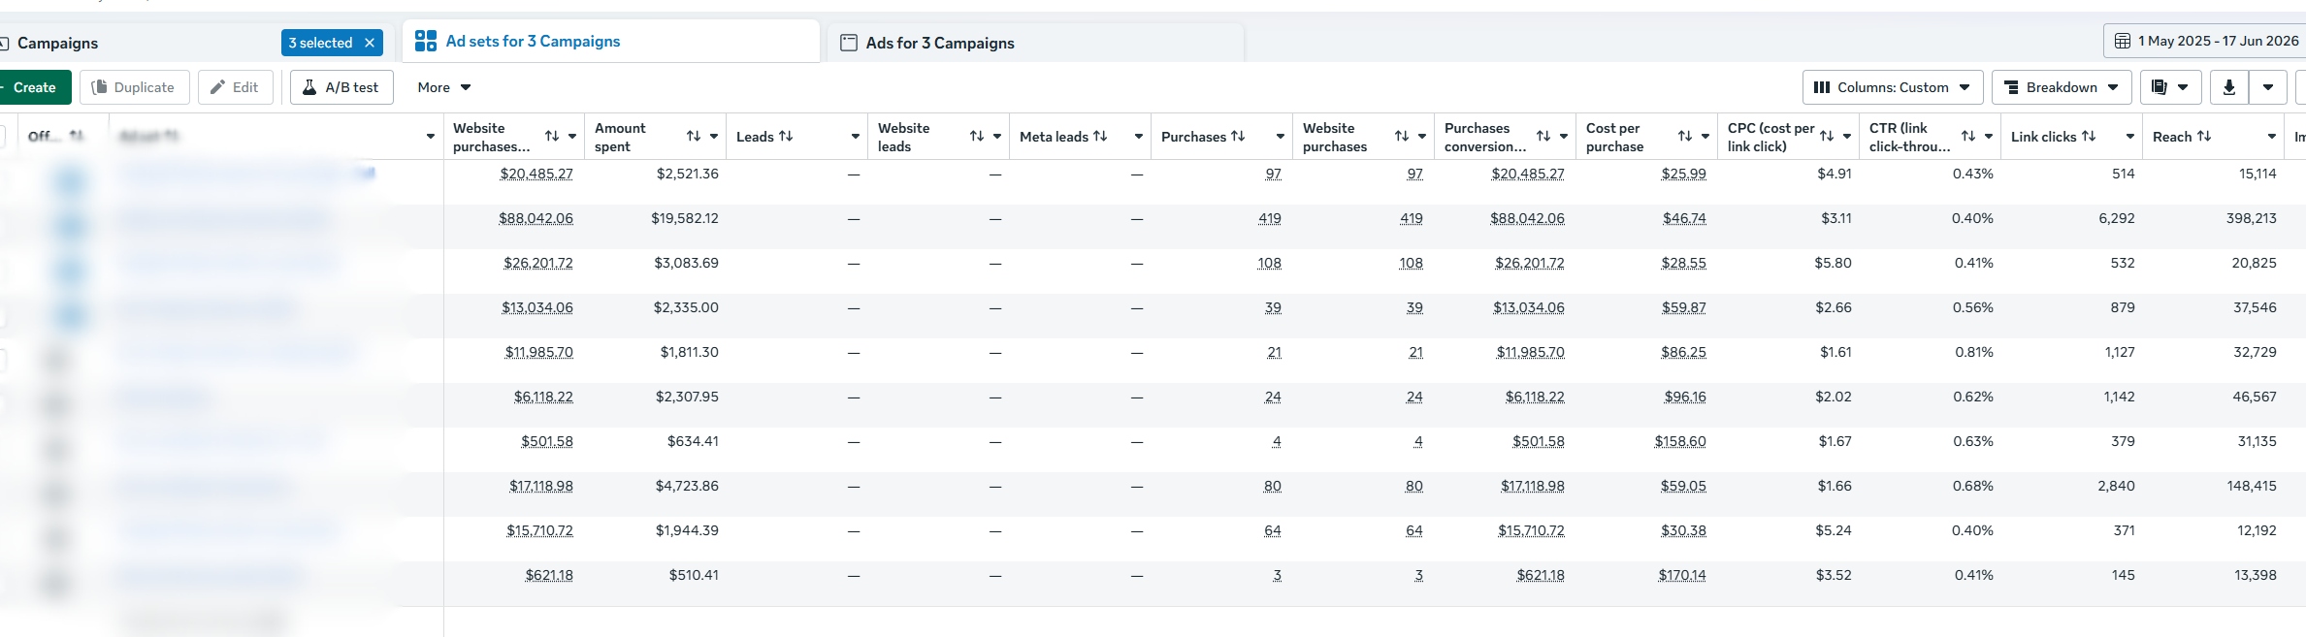Click the export download icon
The height and width of the screenshot is (637, 2306).
pos(2229,87)
